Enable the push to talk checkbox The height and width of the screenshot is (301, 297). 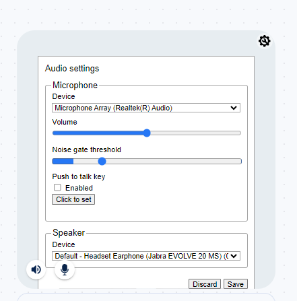pos(57,187)
